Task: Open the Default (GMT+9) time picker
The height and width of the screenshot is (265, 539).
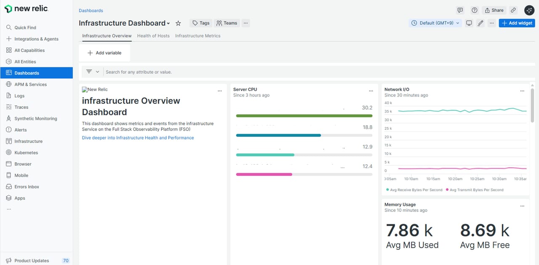Action: (x=435, y=23)
